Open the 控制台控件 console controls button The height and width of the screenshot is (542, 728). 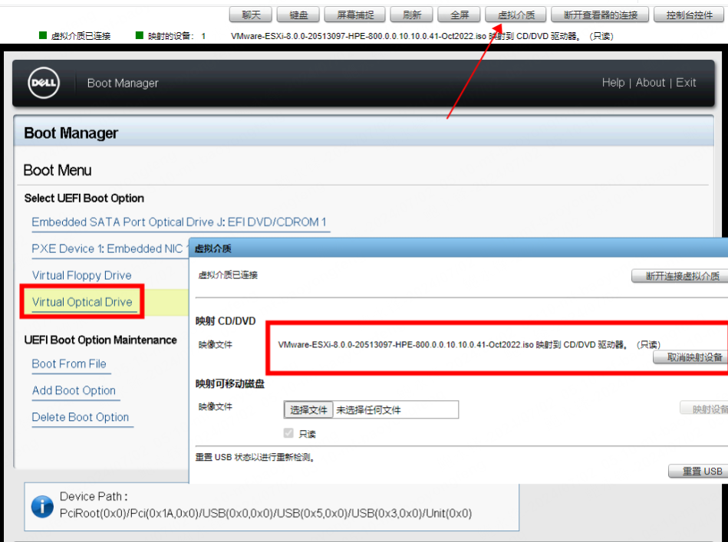689,15
